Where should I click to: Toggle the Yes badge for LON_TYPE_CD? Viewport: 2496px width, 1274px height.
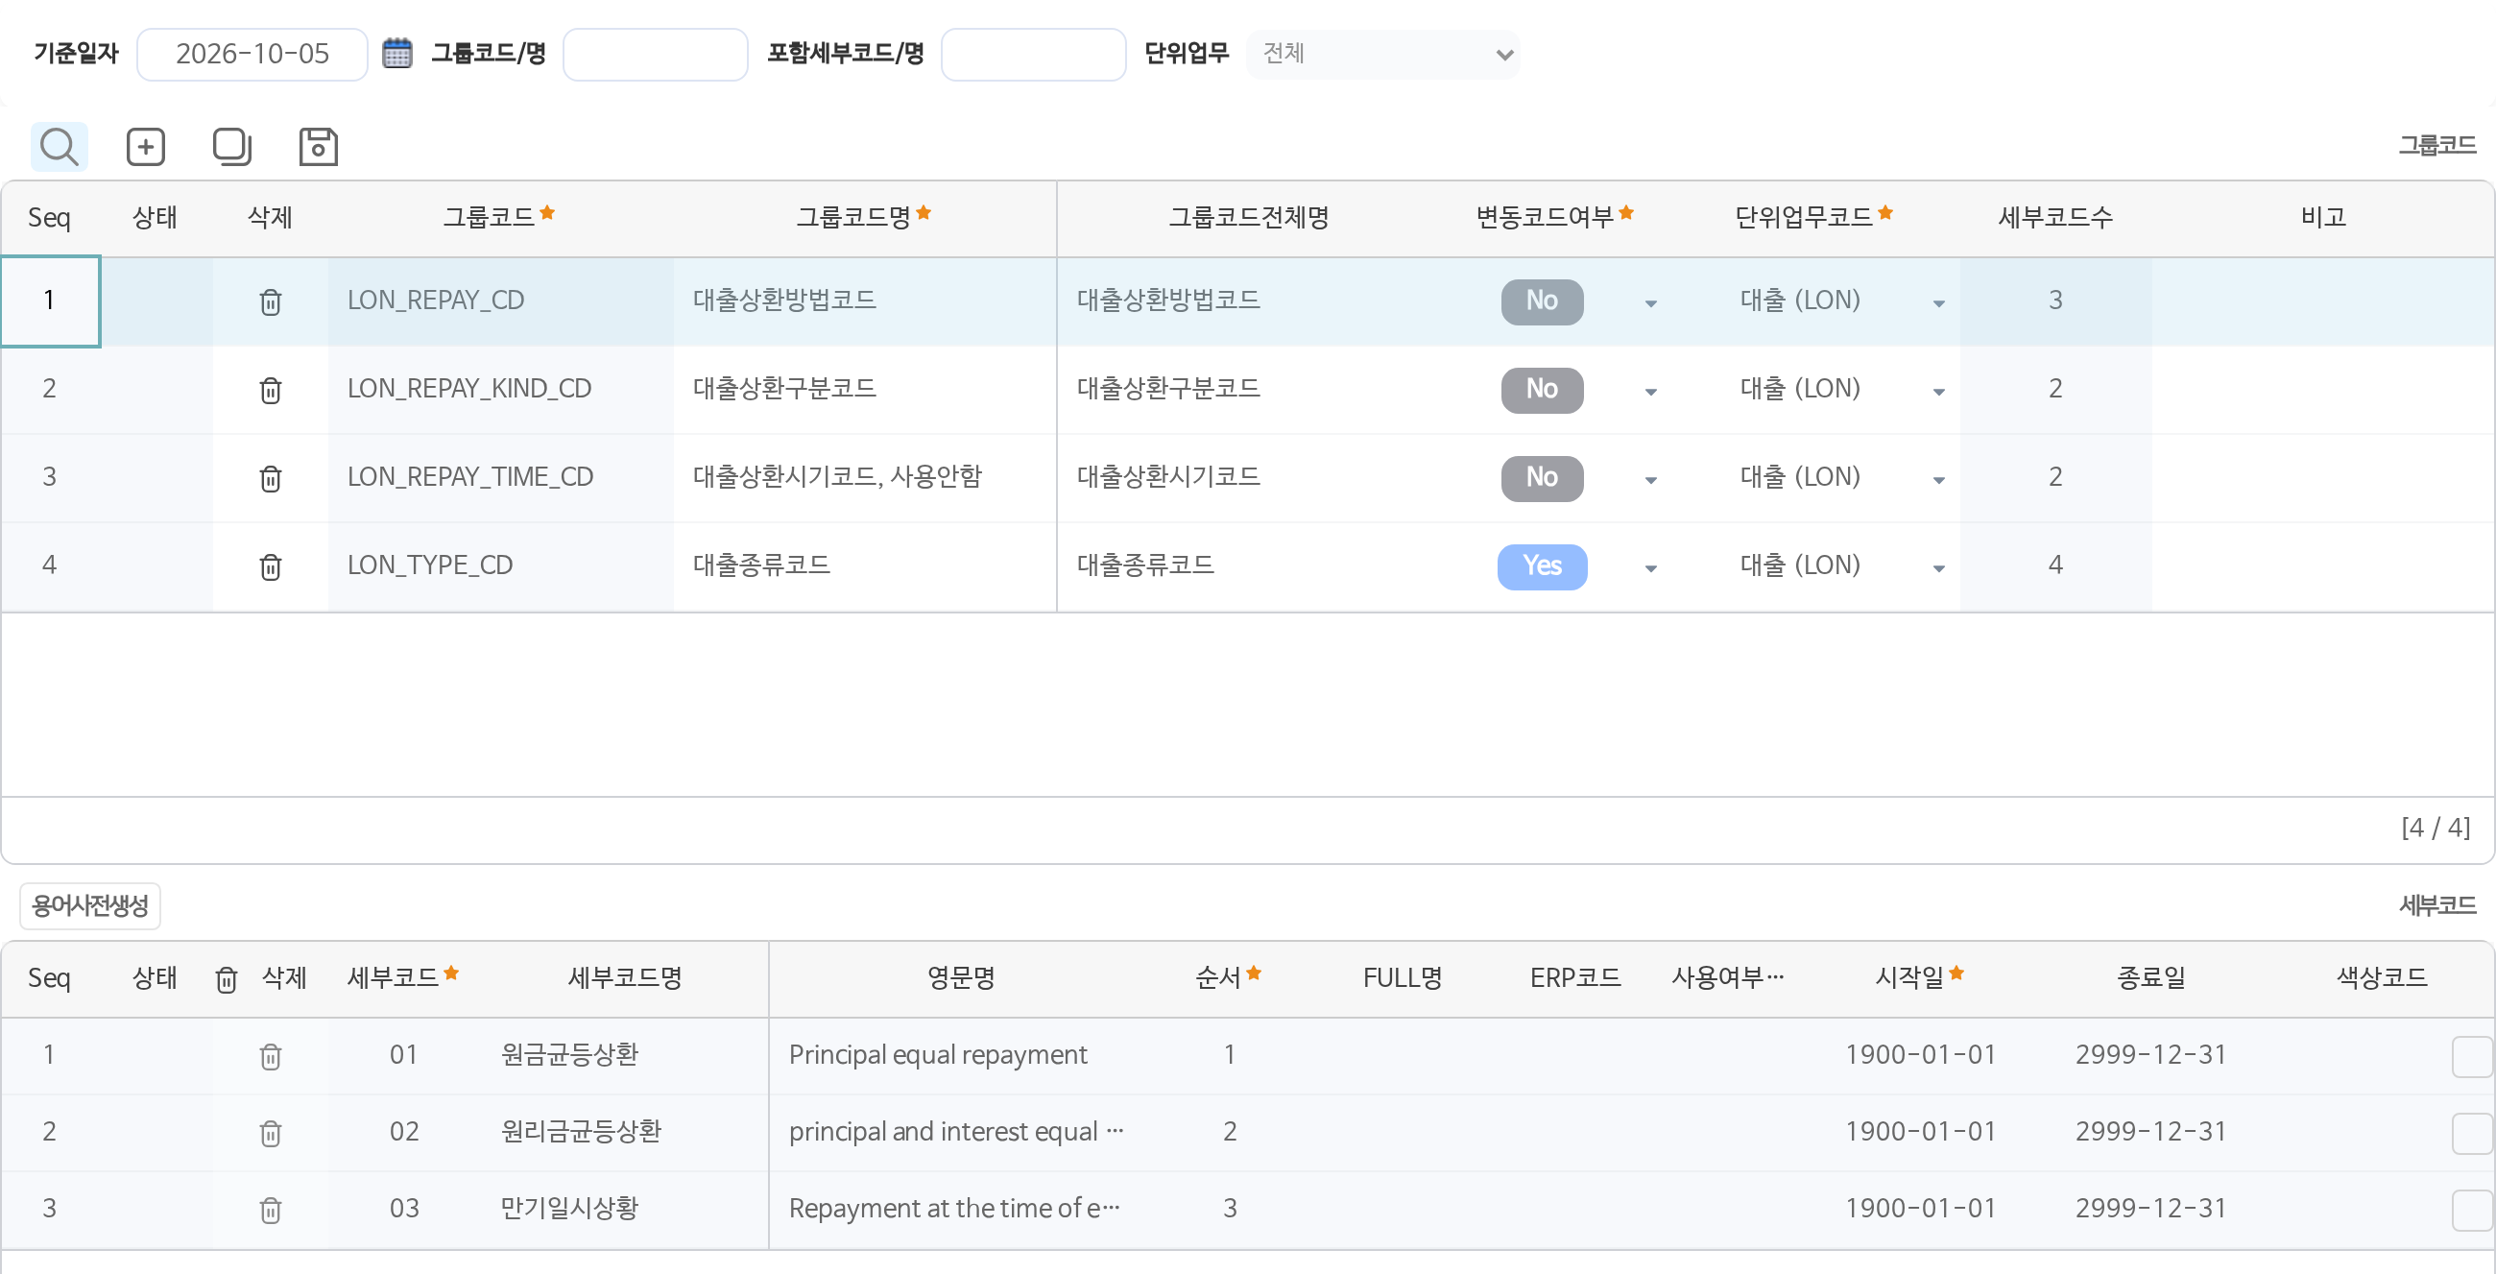[1542, 565]
